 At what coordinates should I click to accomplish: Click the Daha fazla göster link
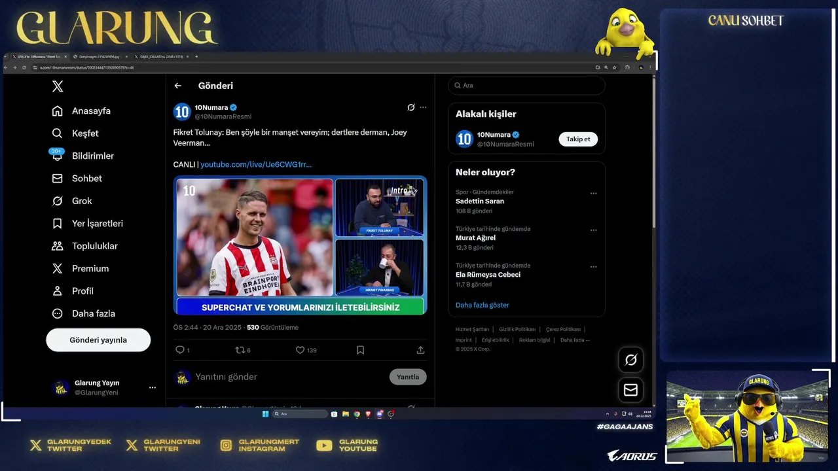pyautogui.click(x=482, y=305)
